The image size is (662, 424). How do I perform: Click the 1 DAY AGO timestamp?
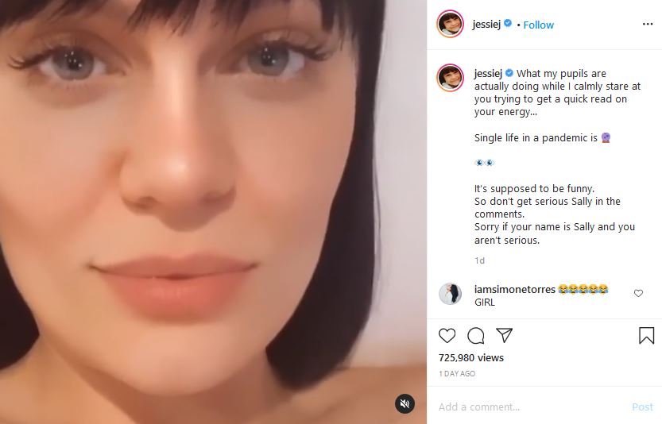coord(457,374)
